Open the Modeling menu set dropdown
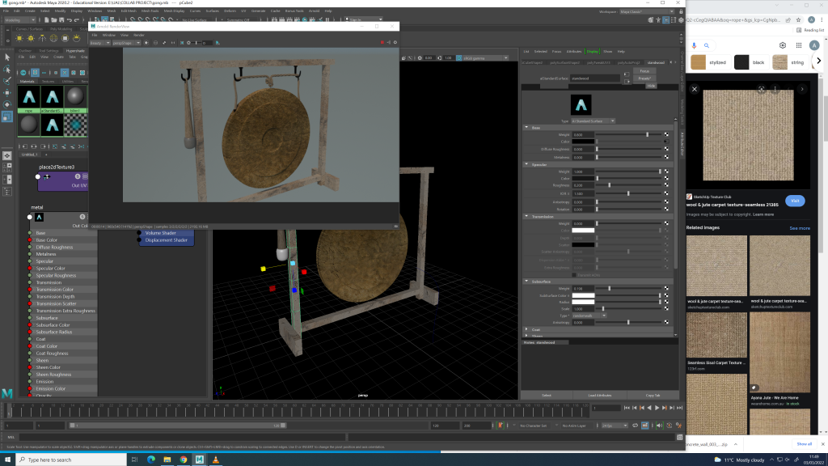 [19, 19]
